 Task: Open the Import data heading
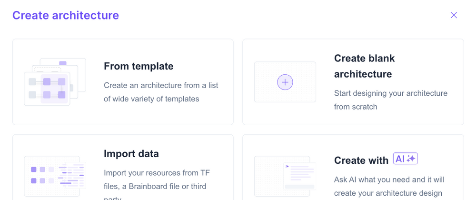point(131,154)
